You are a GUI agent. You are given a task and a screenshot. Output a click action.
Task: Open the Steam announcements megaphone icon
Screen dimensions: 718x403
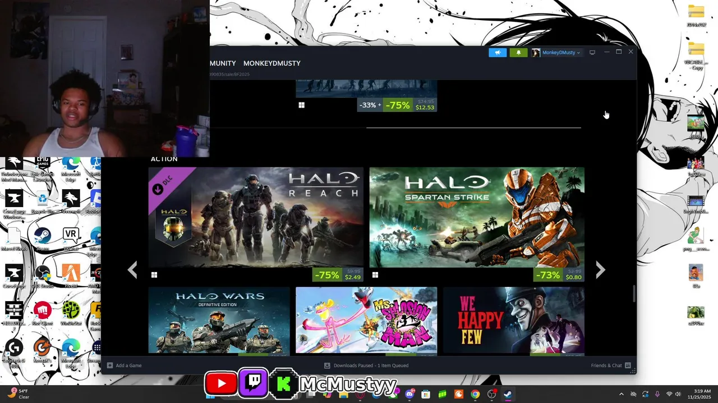point(498,53)
